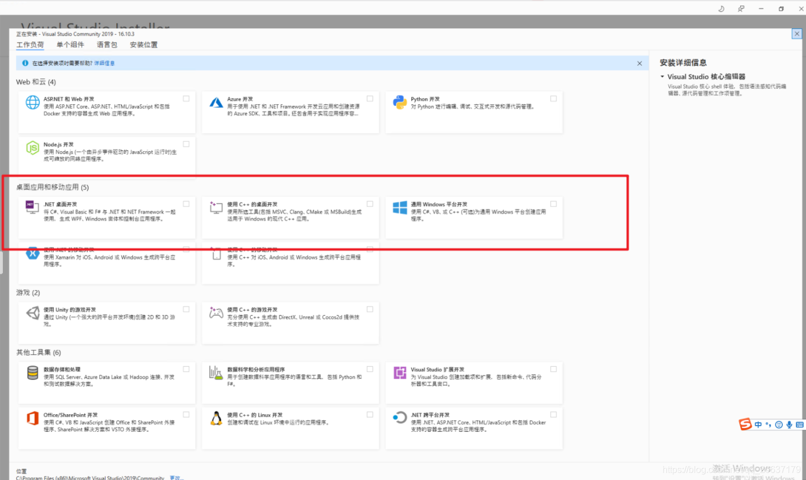This screenshot has width=806, height=480.
Task: Select the 数据存储和处理 checkbox
Action: pos(186,369)
